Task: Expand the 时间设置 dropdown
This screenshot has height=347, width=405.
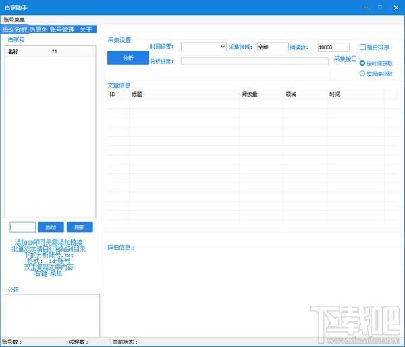Action: click(204, 47)
